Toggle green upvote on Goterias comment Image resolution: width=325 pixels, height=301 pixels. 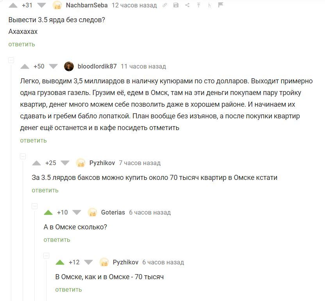pyautogui.click(x=48, y=212)
